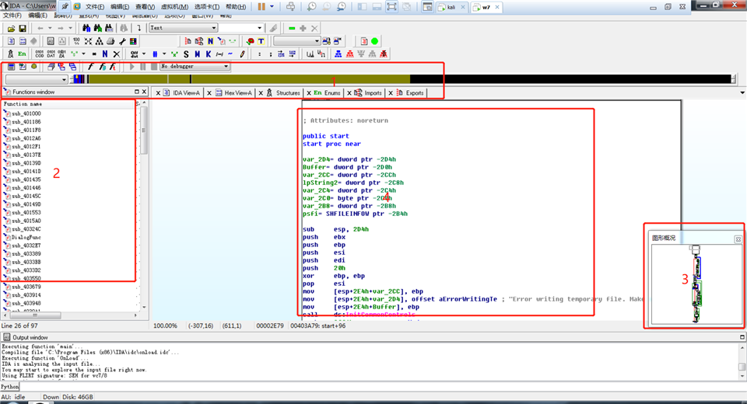
Task: Click the third binoculars search icon
Action: click(x=109, y=28)
